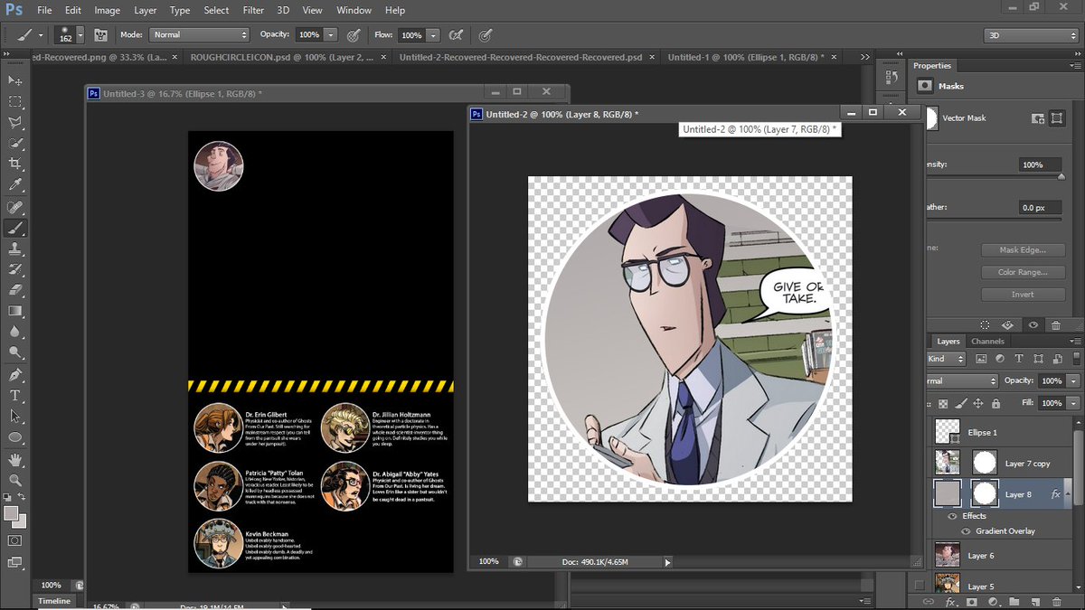Open the brush blending Mode dropdown
The height and width of the screenshot is (610, 1085).
[198, 34]
